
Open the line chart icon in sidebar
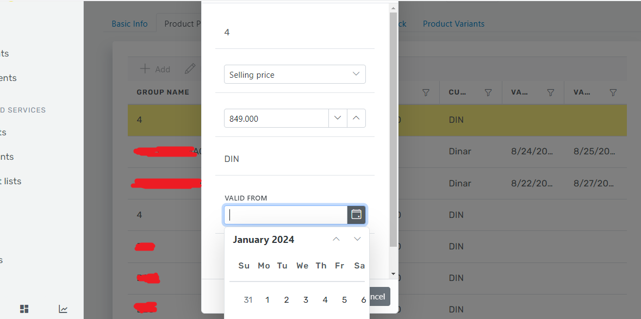pos(64,309)
